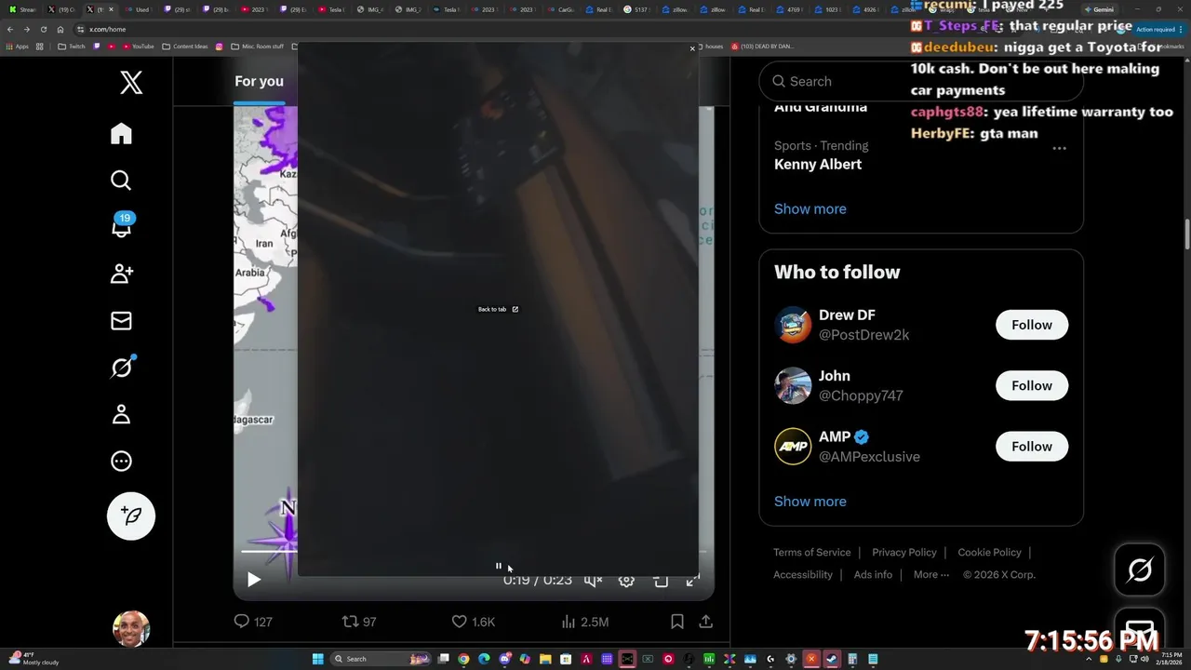Open File Explorer from taskbar
The image size is (1191, 670).
545,659
